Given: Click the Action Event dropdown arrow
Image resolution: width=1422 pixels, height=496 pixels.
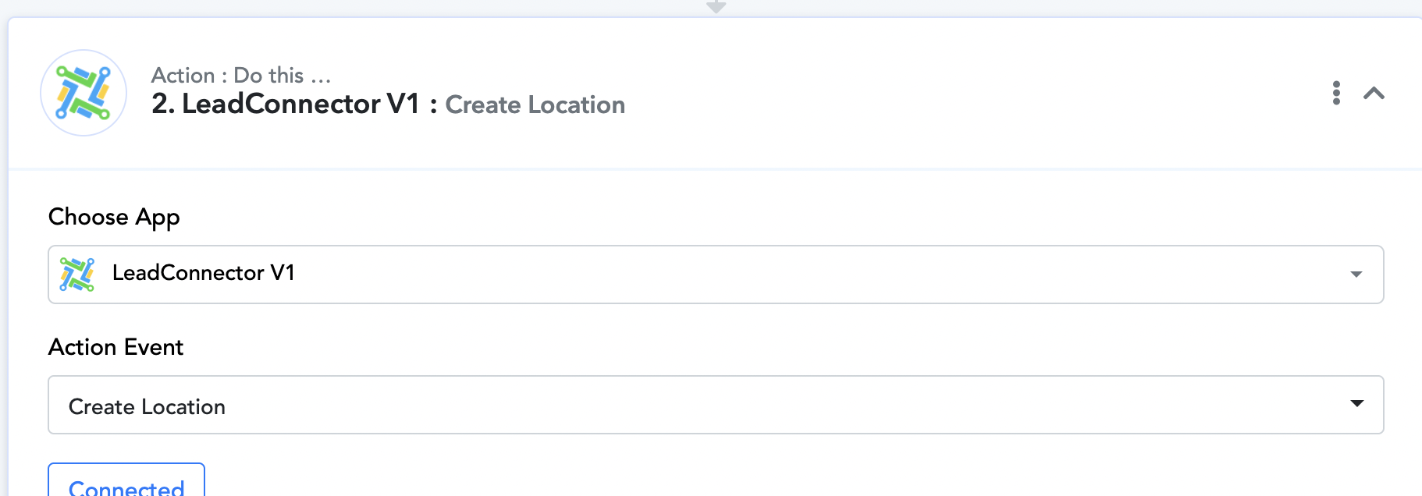Looking at the screenshot, I should tap(1357, 403).
